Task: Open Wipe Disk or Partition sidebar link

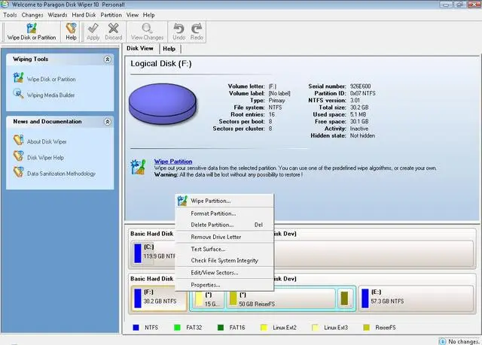Action: [x=51, y=79]
